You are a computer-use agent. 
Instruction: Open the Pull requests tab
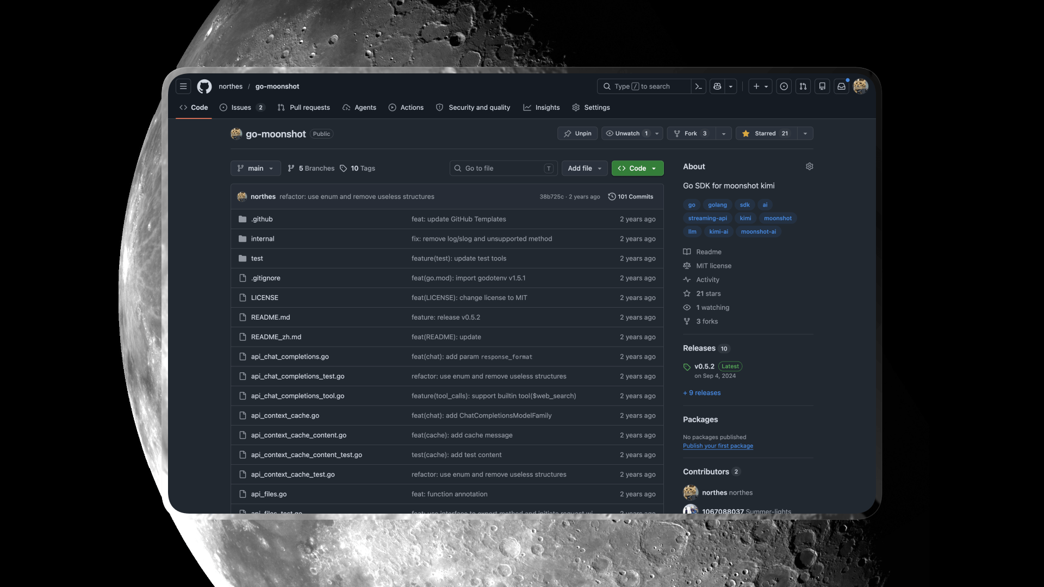(303, 108)
